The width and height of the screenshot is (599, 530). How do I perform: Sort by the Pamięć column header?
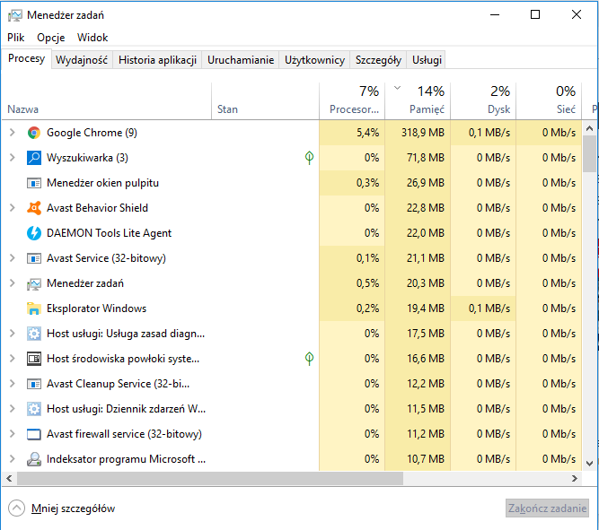coord(418,101)
